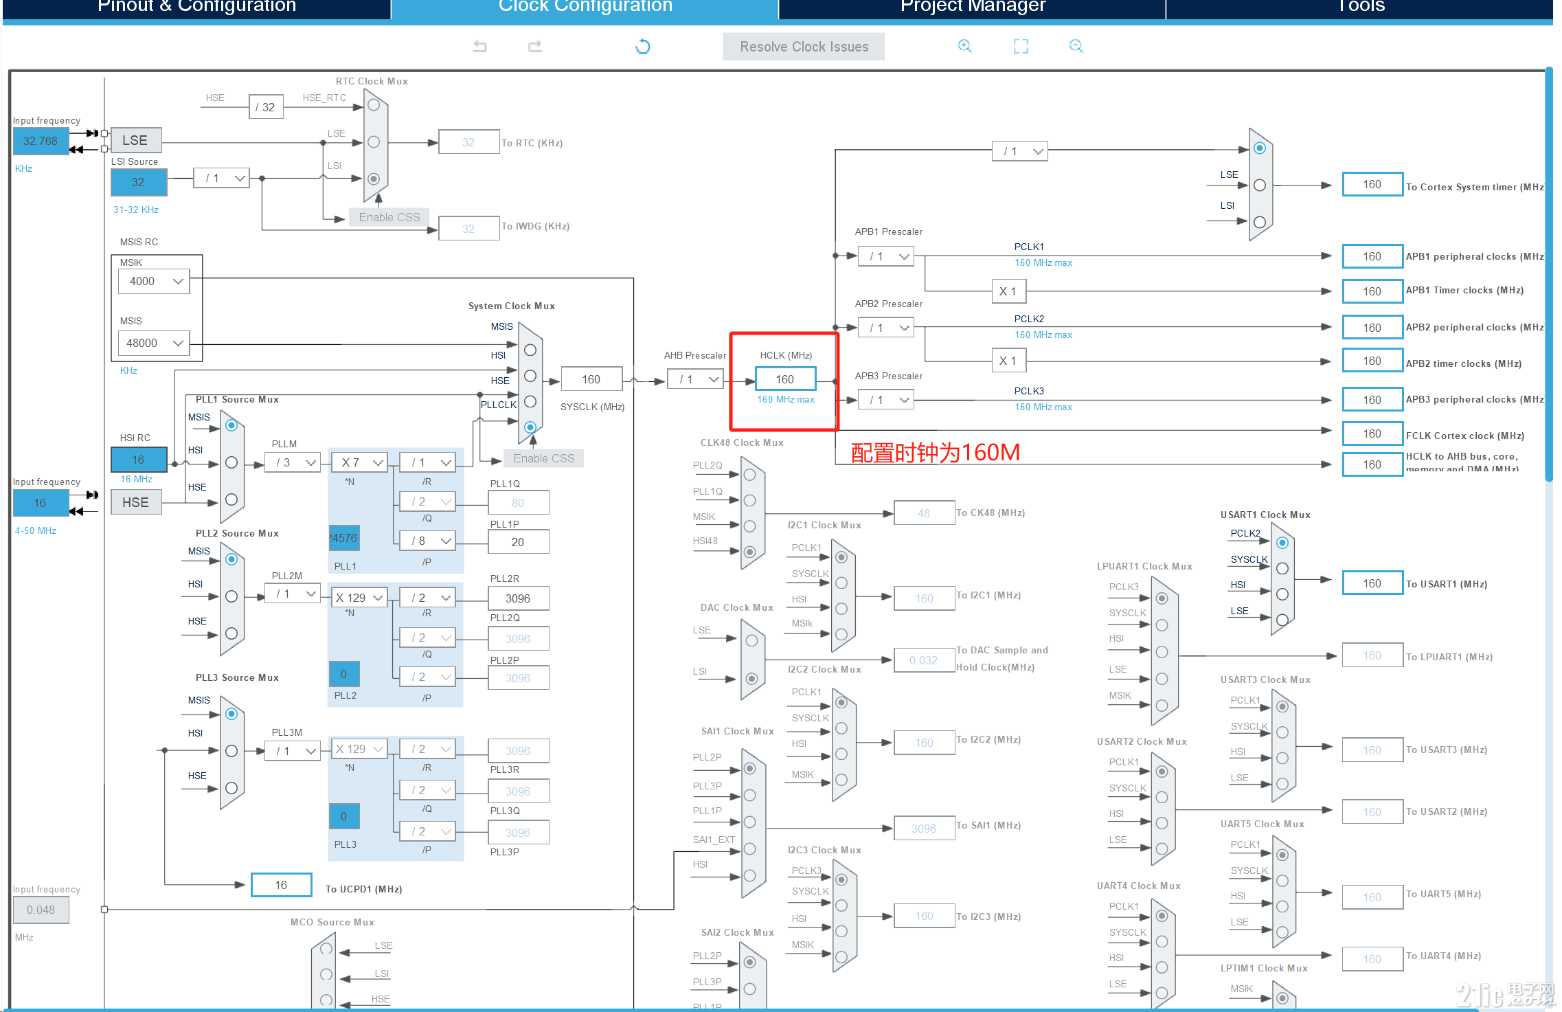Click the Resolve Clock Issues button
The height and width of the screenshot is (1012, 1562).
point(803,46)
